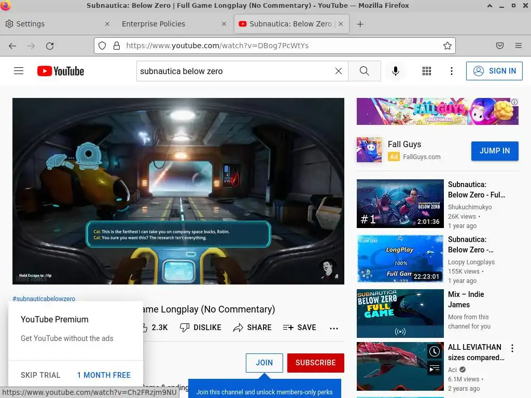
Task: Open the Fall Guys banner ad
Action: (x=437, y=111)
